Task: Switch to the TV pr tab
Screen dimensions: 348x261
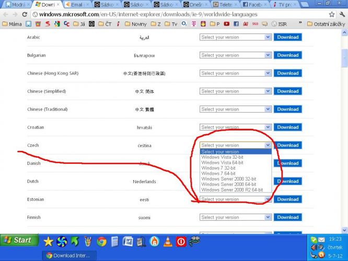Action: click(x=285, y=4)
